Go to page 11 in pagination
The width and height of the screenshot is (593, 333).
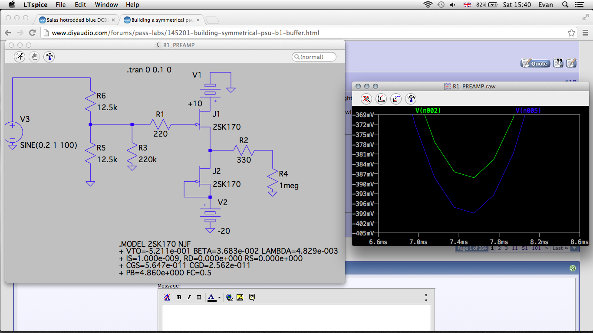click(514, 248)
